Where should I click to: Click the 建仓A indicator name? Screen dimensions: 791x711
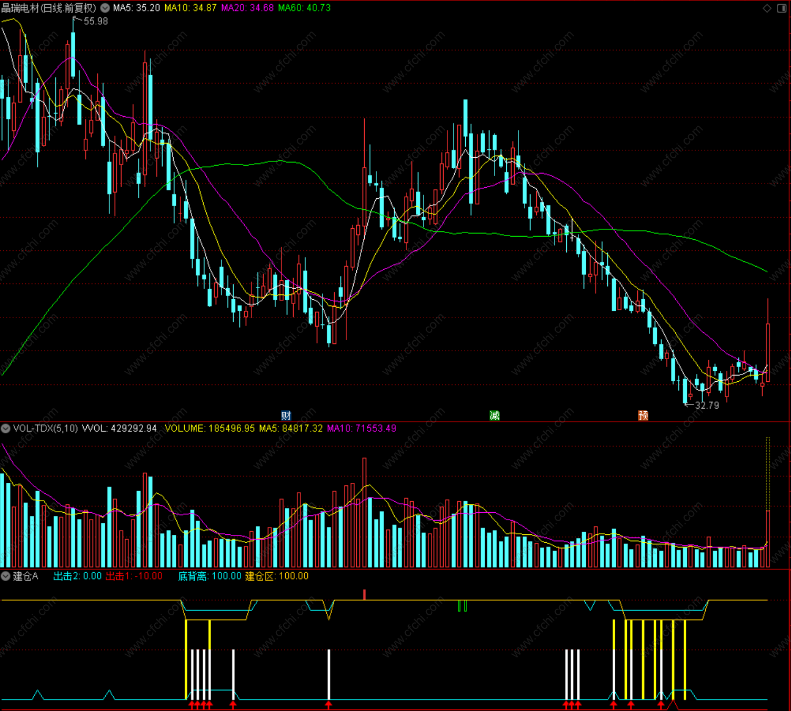(x=25, y=576)
